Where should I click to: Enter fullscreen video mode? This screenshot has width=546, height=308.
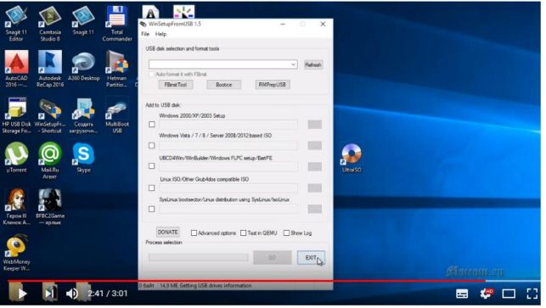[532, 294]
